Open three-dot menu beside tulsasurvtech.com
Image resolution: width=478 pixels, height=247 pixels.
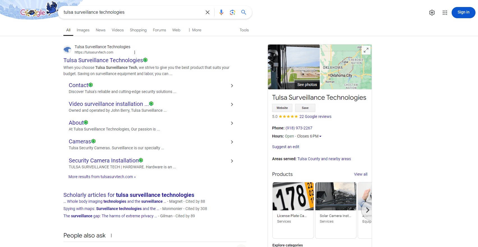(x=135, y=52)
